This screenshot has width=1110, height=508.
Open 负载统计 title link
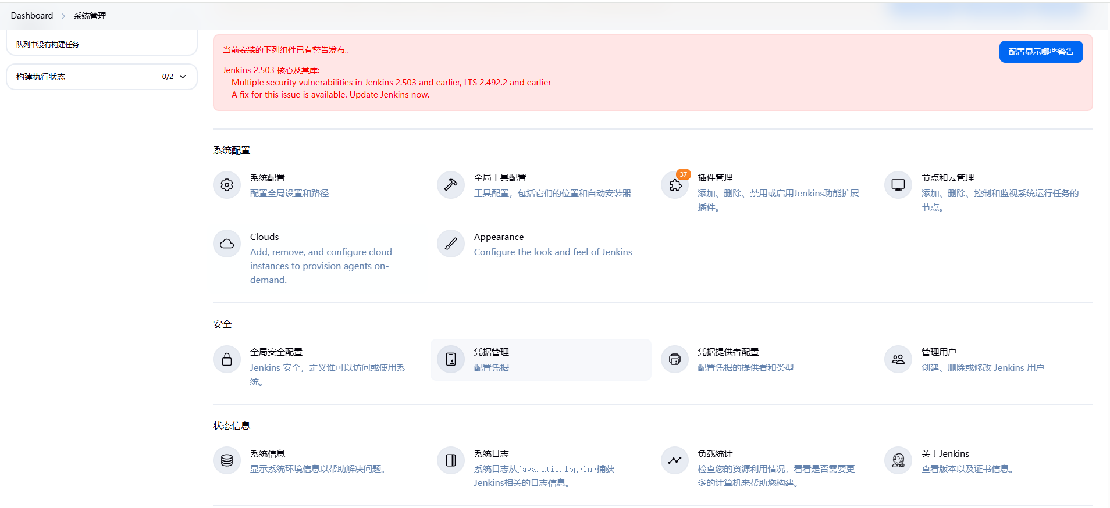(x=715, y=453)
